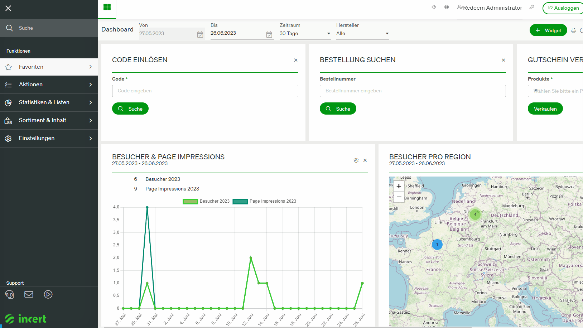The width and height of the screenshot is (583, 328).
Task: Expand the Aktionen menu
Action: tap(49, 85)
